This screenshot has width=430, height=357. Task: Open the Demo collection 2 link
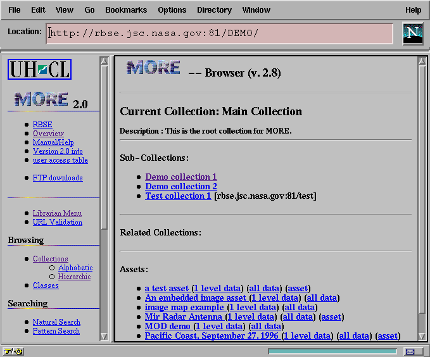click(x=180, y=186)
